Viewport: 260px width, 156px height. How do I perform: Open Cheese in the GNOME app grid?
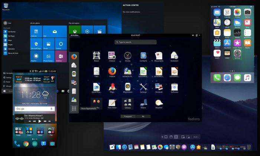pyautogui.click(x=112, y=56)
